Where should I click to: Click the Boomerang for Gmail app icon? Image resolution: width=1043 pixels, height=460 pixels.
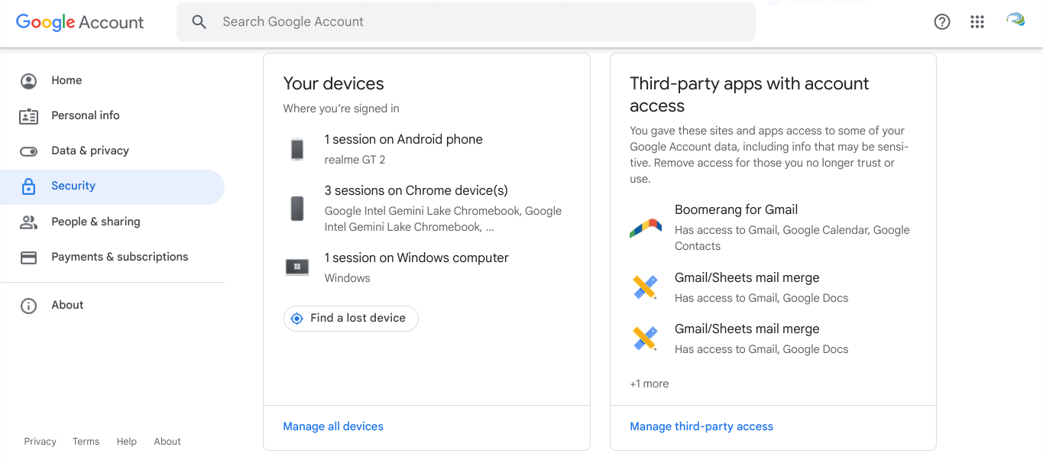click(x=646, y=228)
